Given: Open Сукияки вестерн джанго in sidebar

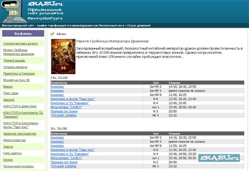Looking at the screenshot, I should click(x=20, y=43).
